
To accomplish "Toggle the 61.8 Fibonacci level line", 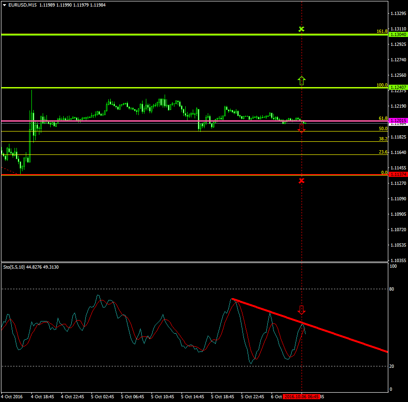I will (188, 120).
